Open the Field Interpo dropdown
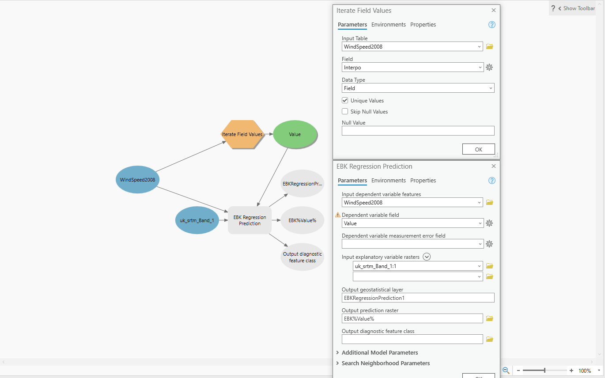 tap(480, 68)
